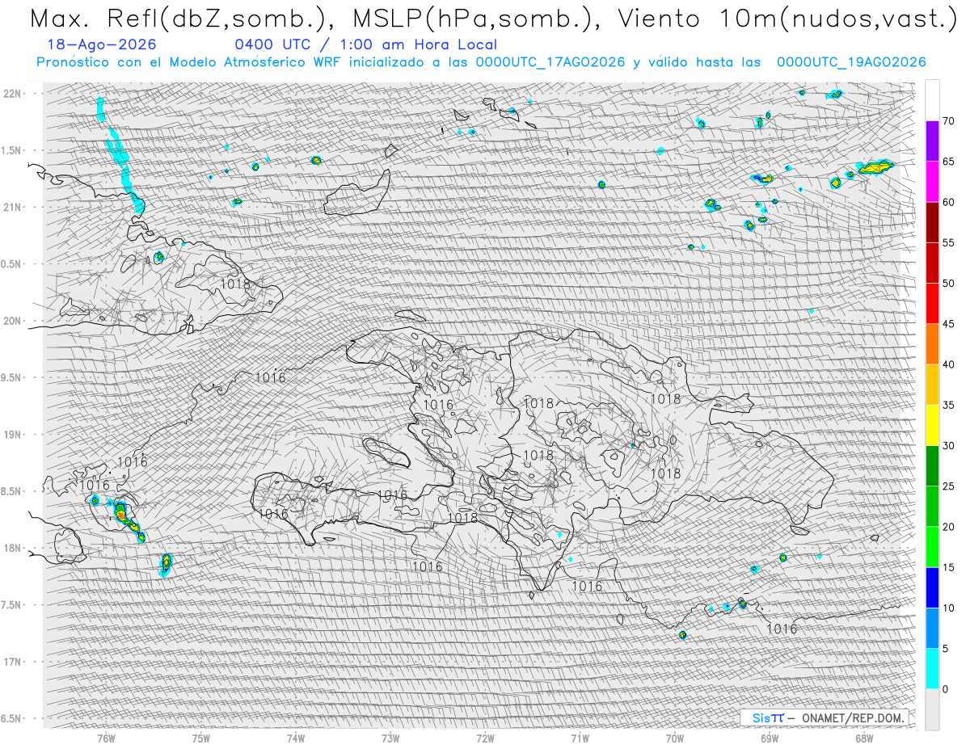This screenshot has height=749, width=970.
Task: Select the yellow 30-35 dBZ colorbar segment
Action: tap(932, 425)
